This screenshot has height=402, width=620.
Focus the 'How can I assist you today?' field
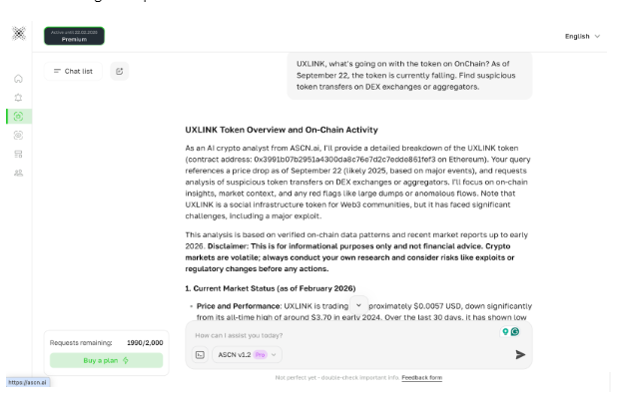click(x=339, y=335)
